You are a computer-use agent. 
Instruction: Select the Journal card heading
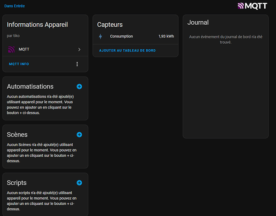tap(198, 22)
